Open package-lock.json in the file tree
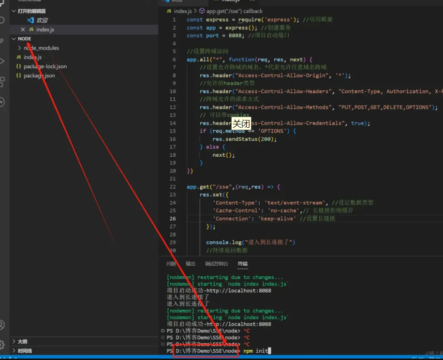Image resolution: width=443 pixels, height=360 pixels. point(45,66)
